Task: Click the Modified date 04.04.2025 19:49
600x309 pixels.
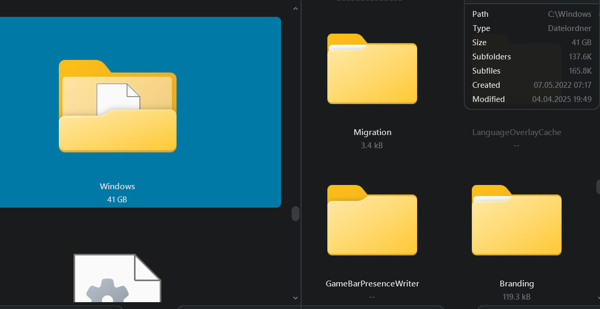Action: tap(562, 99)
